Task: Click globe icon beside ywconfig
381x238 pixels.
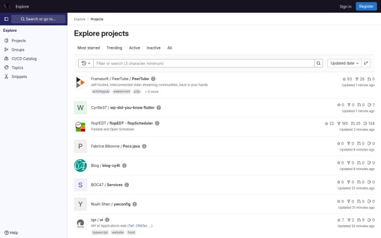Action: (135, 204)
